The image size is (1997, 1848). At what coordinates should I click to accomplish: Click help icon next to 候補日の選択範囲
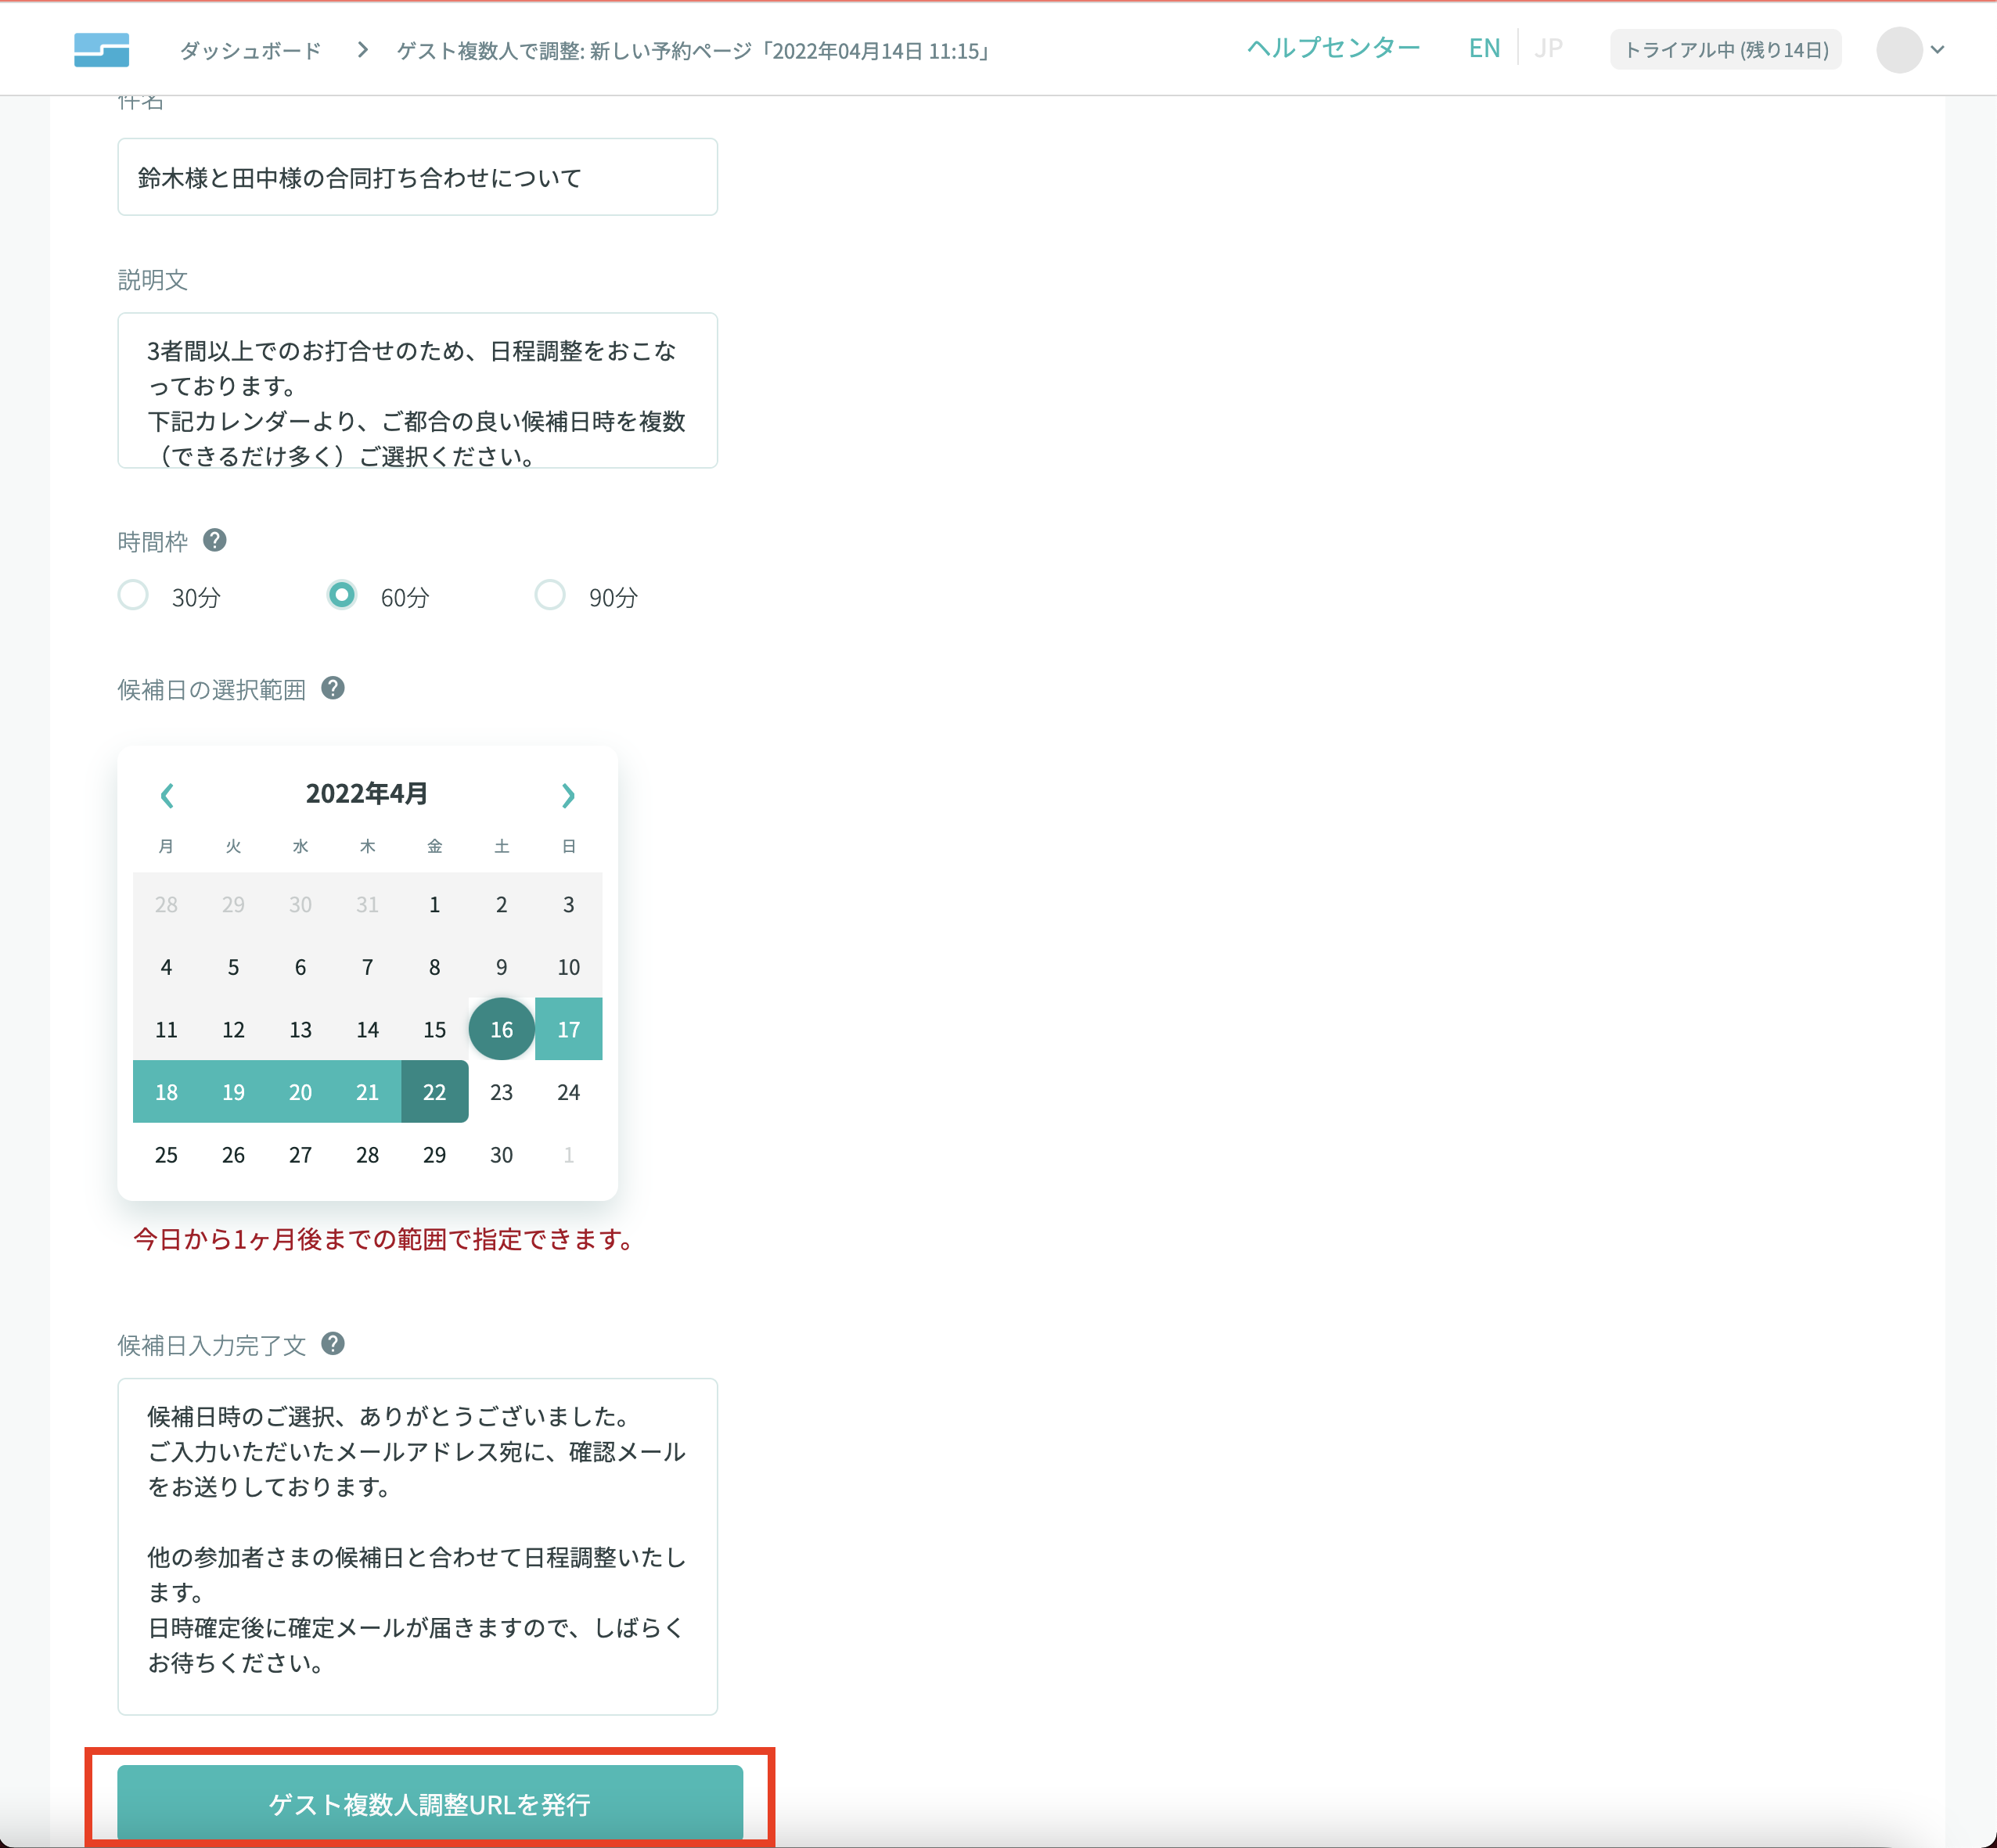pyautogui.click(x=333, y=688)
